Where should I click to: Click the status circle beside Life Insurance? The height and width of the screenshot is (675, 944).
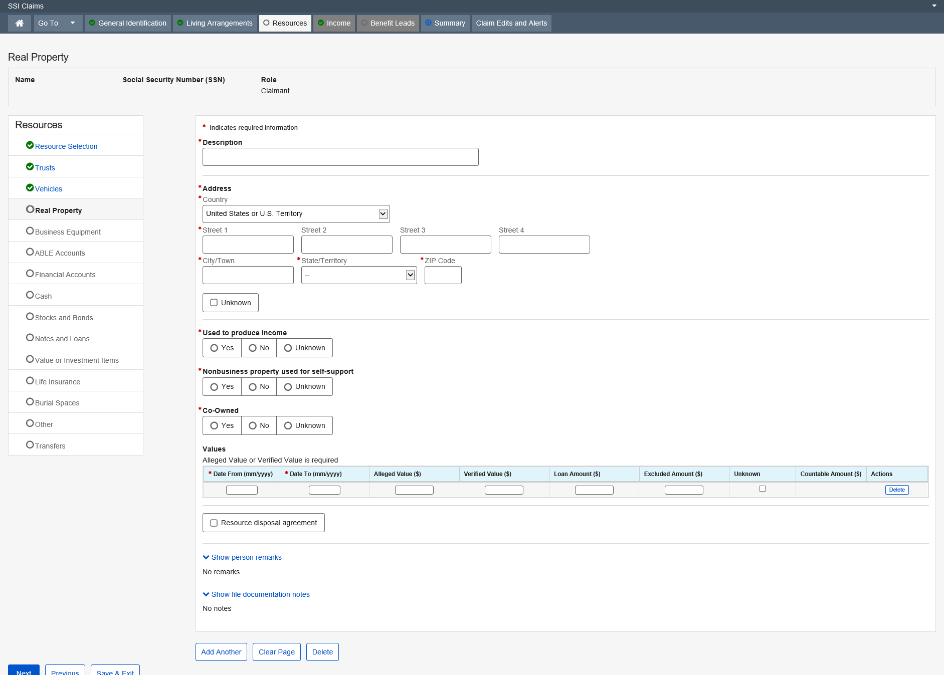(x=30, y=381)
